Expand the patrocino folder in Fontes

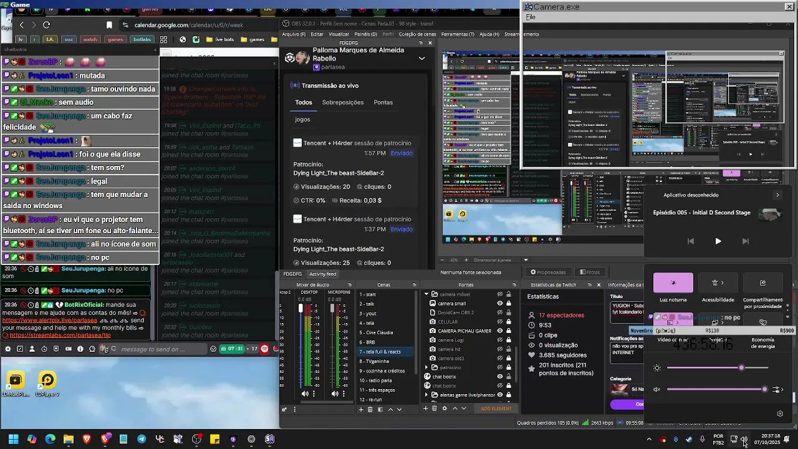click(x=426, y=367)
